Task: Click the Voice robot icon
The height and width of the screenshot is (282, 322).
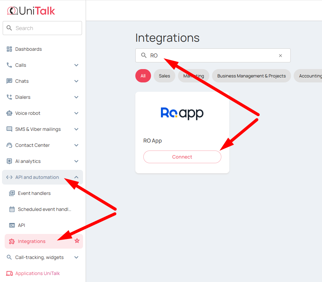Action: point(9,113)
